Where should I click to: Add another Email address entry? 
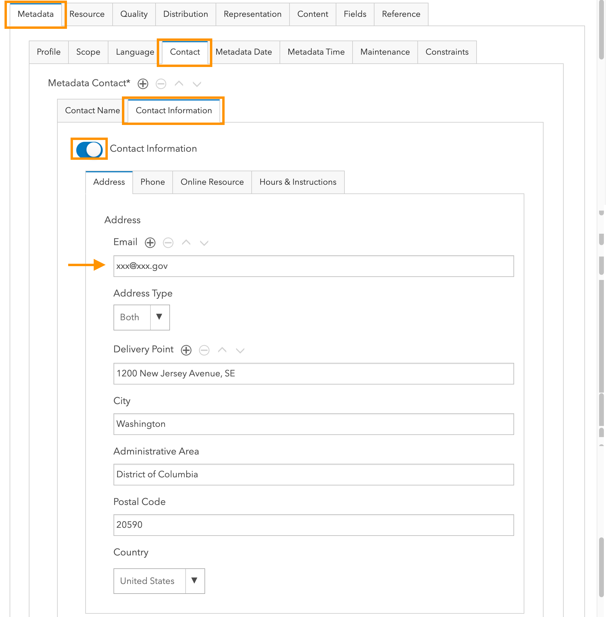[150, 242]
